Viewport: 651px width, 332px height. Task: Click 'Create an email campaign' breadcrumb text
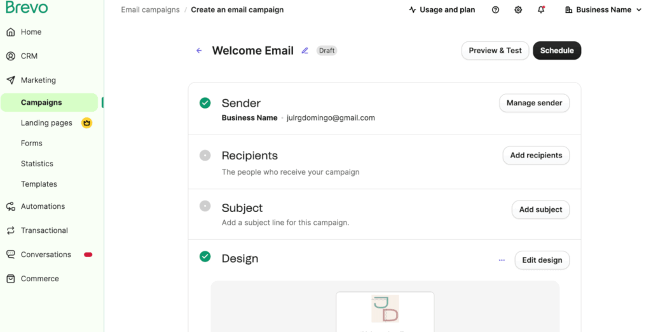(x=238, y=10)
